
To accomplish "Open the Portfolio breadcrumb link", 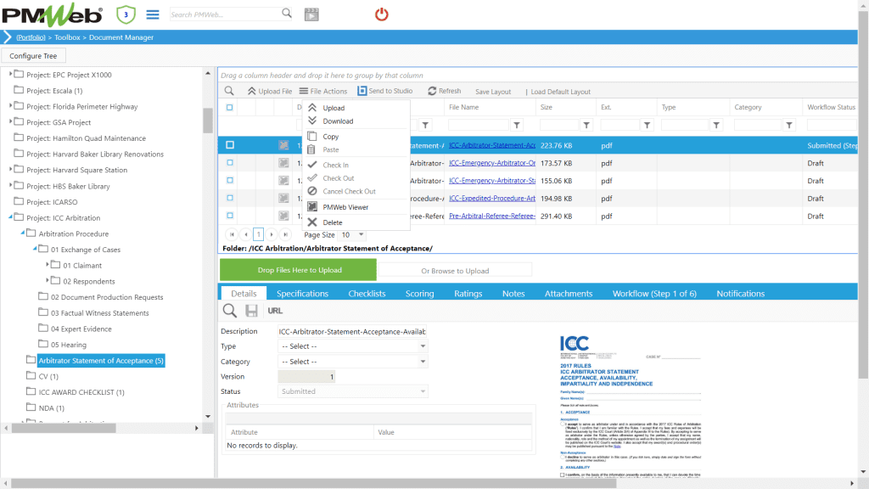I will 31,37.
